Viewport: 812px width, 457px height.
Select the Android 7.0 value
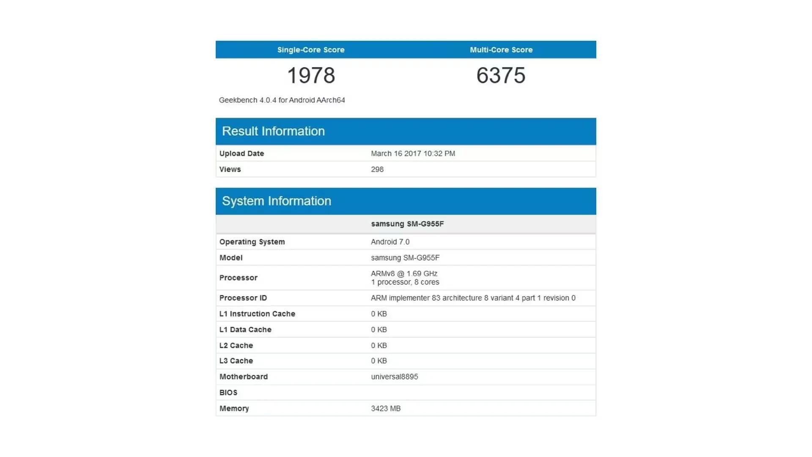390,242
